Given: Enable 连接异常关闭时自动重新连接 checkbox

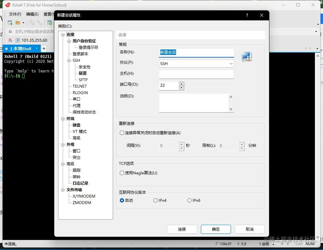Looking at the screenshot, I should click(122, 133).
